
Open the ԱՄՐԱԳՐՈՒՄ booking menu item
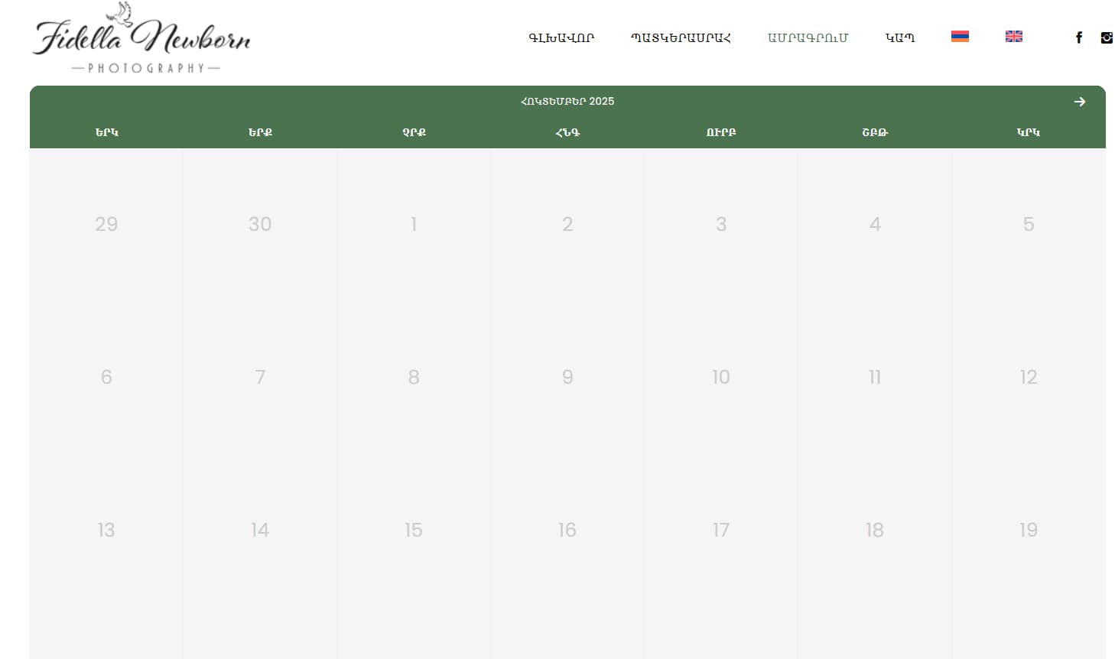coord(808,37)
